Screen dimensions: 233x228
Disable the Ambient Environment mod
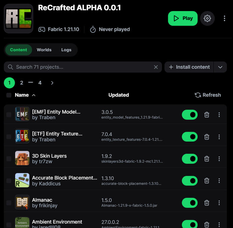click(190, 224)
